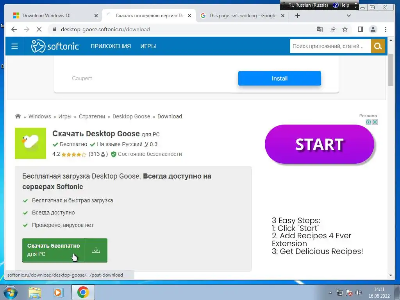Open the Chrome side panel icon
This screenshot has height=300, width=400.
point(360,29)
